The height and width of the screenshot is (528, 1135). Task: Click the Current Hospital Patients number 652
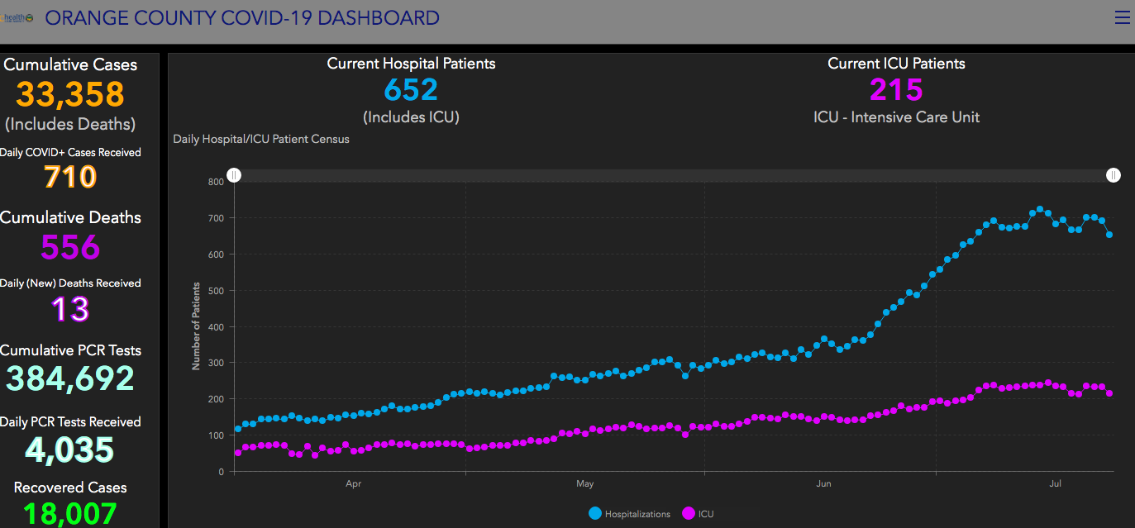click(x=411, y=90)
